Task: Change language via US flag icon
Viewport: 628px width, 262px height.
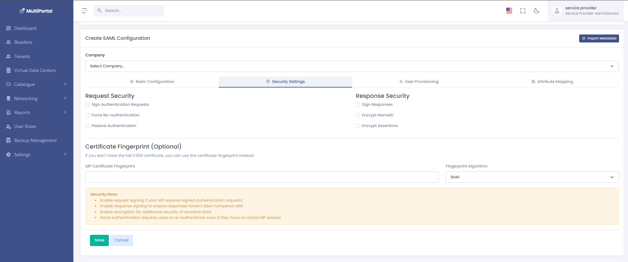Action: point(509,11)
